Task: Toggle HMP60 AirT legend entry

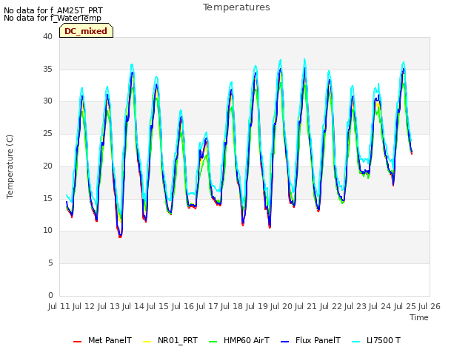Action: point(239,340)
